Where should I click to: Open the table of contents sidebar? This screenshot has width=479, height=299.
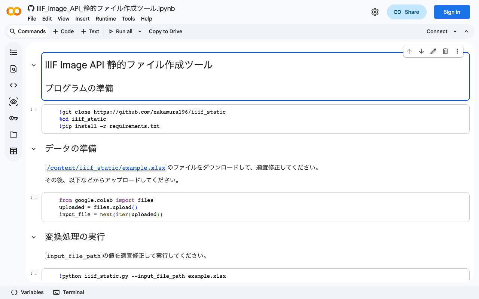point(13,52)
